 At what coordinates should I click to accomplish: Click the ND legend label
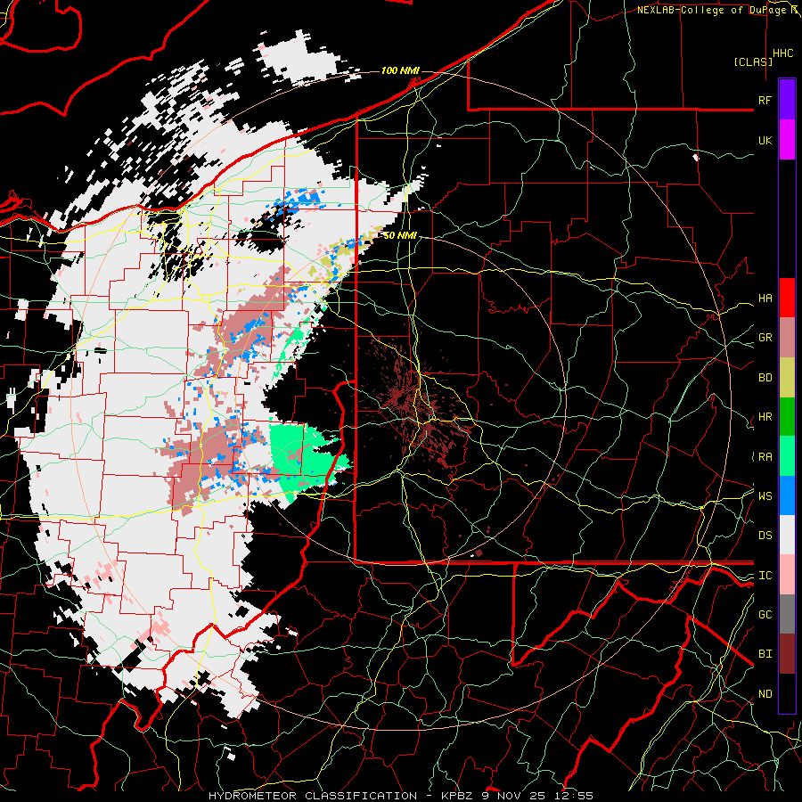765,694
